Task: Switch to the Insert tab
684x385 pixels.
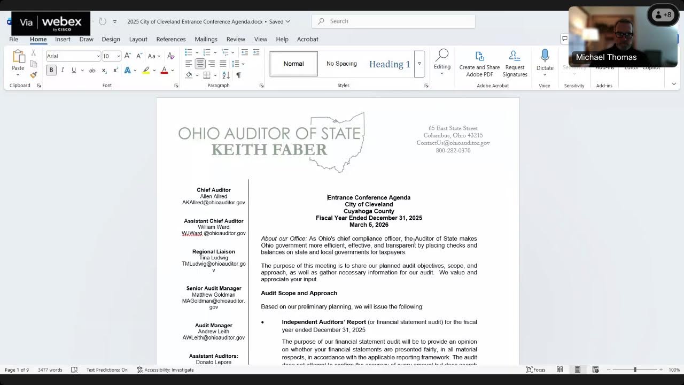Action: click(x=63, y=39)
